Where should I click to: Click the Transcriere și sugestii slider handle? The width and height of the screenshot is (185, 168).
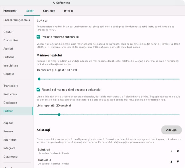[39, 79]
